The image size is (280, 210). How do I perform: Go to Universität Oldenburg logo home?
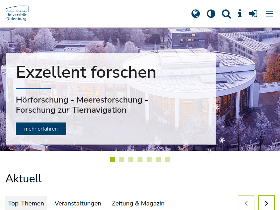[x=17, y=13]
